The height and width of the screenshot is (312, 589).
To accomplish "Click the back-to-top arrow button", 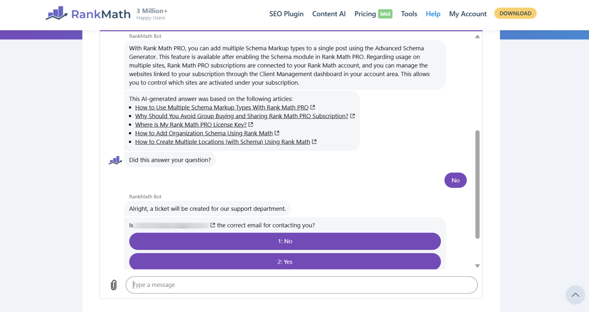I will click(x=575, y=295).
